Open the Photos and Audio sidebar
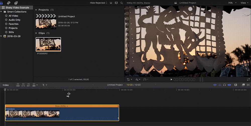The height and width of the screenshot is (126, 251). pos(9,3)
